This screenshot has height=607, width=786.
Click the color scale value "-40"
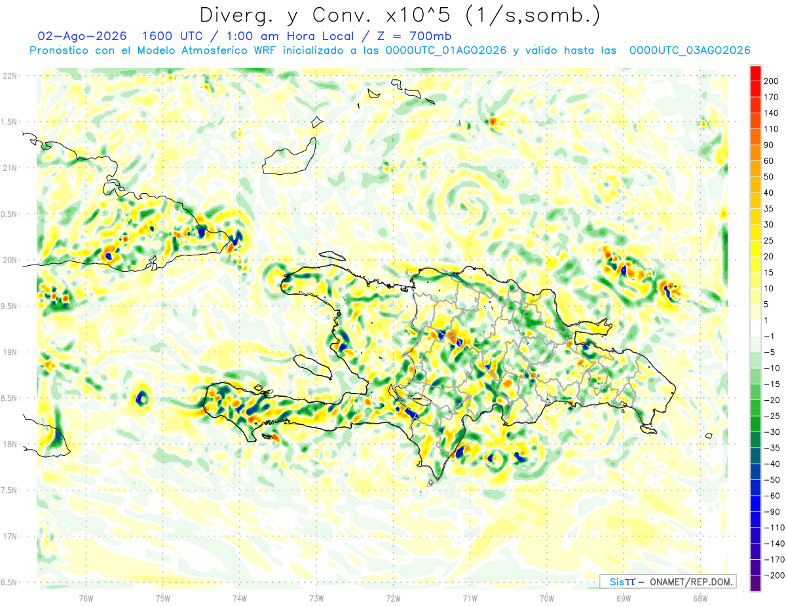pos(772,464)
